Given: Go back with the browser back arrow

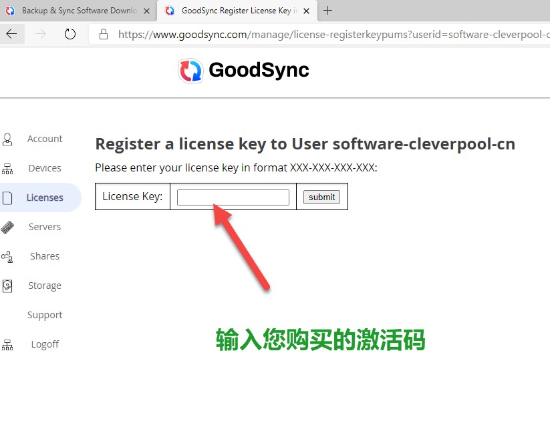Looking at the screenshot, I should point(11,34).
